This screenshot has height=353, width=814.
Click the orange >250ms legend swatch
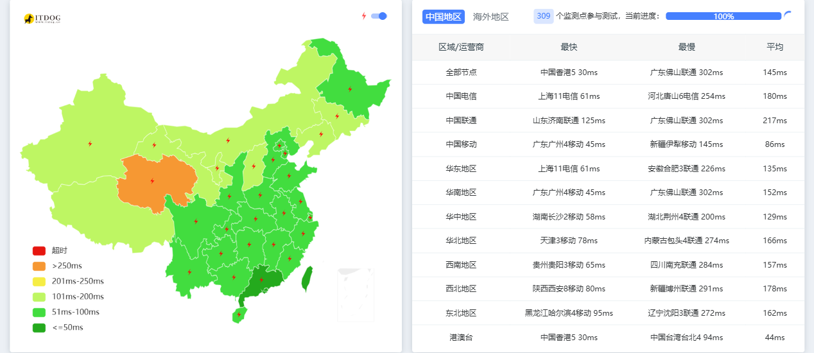click(x=39, y=266)
